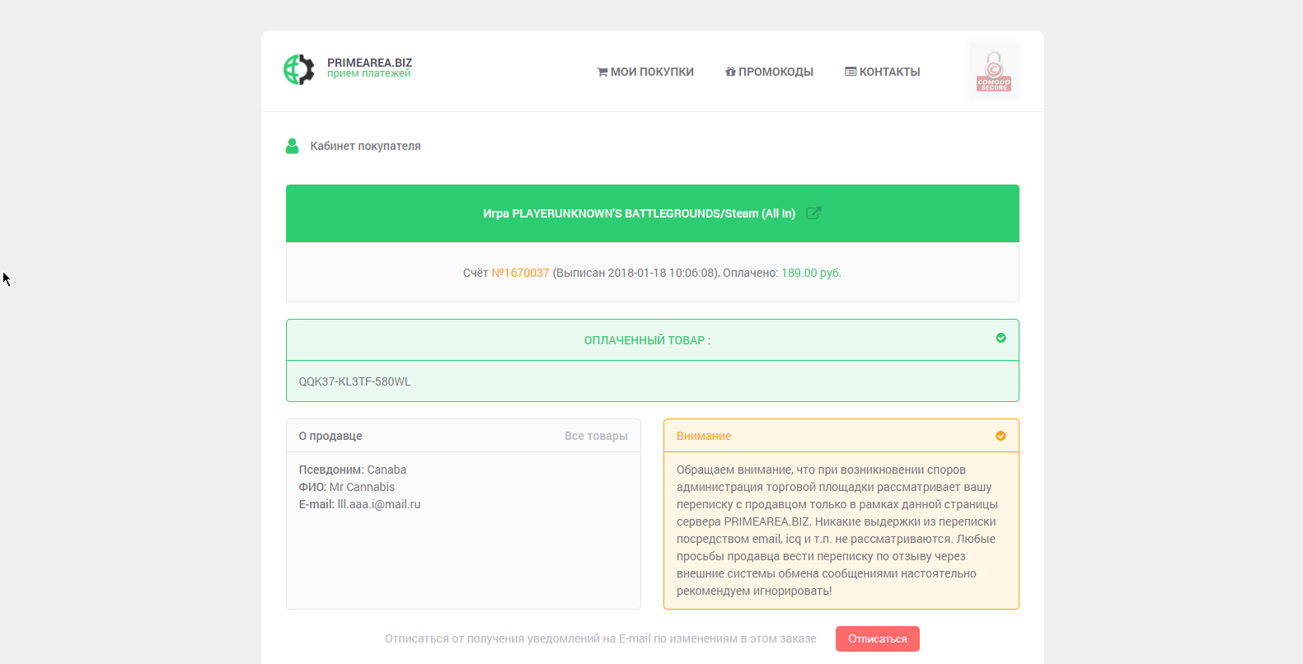Click the gift icon in ПРОМОКОДЫ
The image size is (1303, 664).
point(730,72)
